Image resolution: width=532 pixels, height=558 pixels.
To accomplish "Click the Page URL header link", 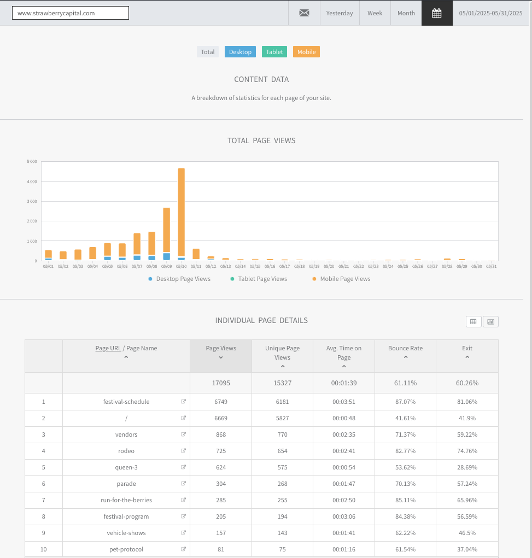I will pyautogui.click(x=108, y=348).
